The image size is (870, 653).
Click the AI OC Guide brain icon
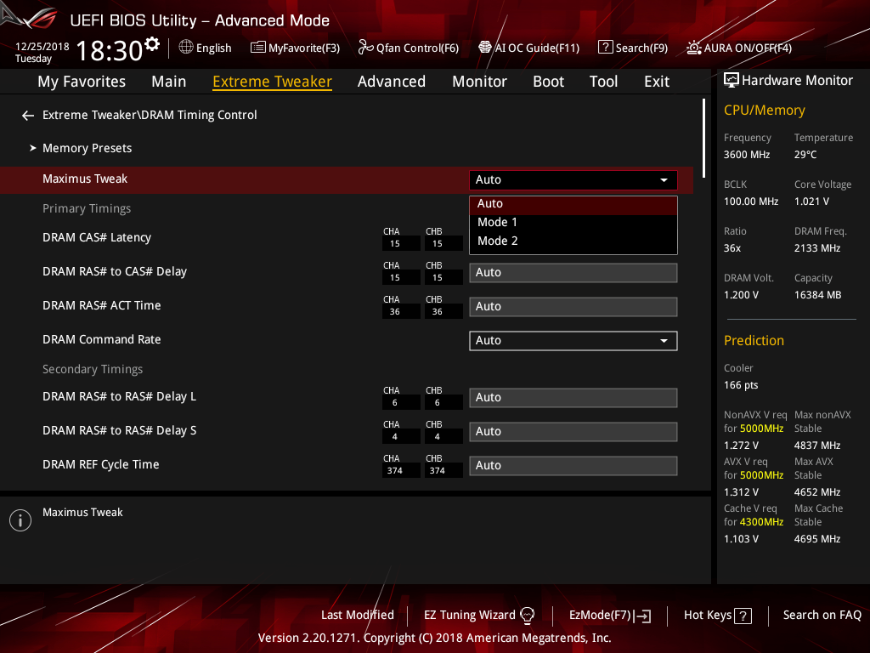[485, 48]
